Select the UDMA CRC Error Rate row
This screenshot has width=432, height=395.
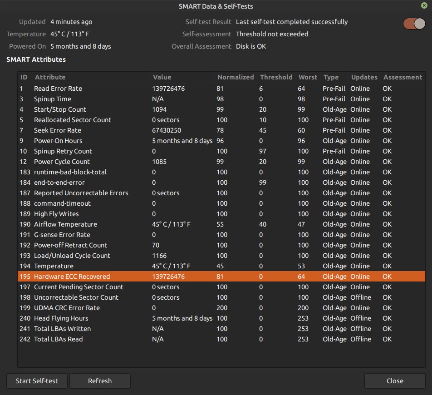click(221, 308)
